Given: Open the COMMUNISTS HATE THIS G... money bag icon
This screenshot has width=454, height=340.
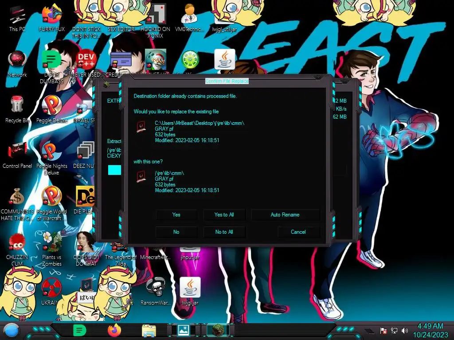Looking at the screenshot, I should click(x=17, y=204).
